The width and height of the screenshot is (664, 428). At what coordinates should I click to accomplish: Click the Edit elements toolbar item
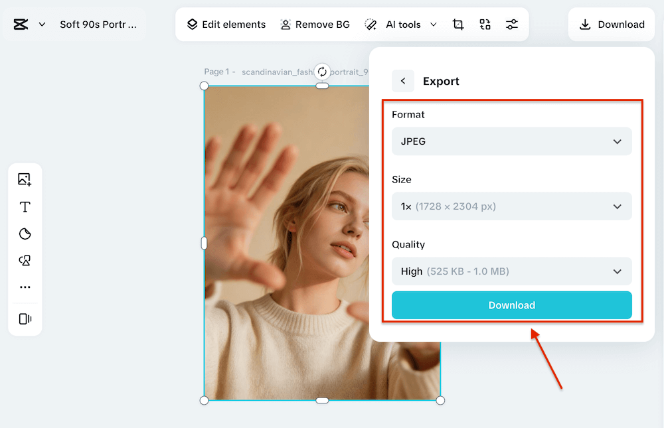pyautogui.click(x=226, y=25)
